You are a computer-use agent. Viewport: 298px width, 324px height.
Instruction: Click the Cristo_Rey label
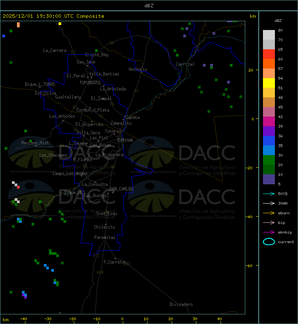click(x=97, y=55)
